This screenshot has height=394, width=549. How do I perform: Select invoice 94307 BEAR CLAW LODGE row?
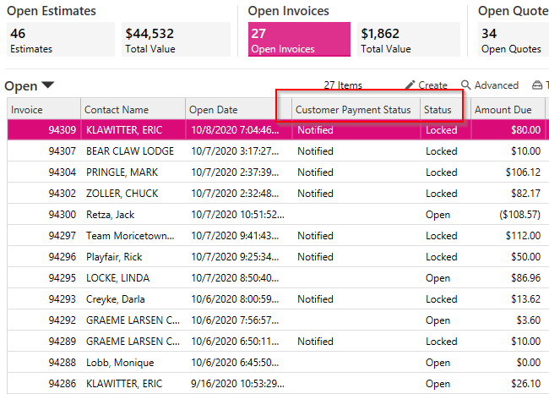click(x=278, y=151)
